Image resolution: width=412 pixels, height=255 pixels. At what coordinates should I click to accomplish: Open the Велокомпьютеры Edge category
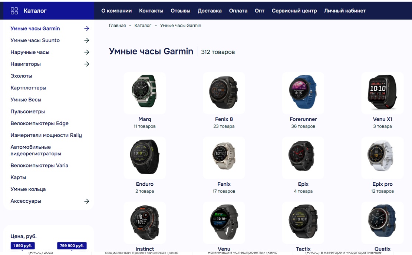pos(39,123)
